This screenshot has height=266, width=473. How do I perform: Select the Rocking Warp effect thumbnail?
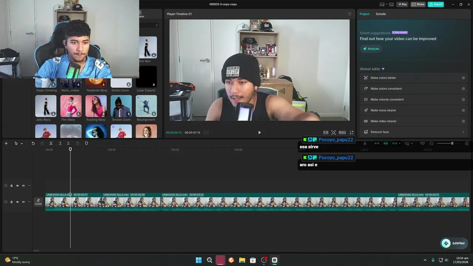coord(96,106)
